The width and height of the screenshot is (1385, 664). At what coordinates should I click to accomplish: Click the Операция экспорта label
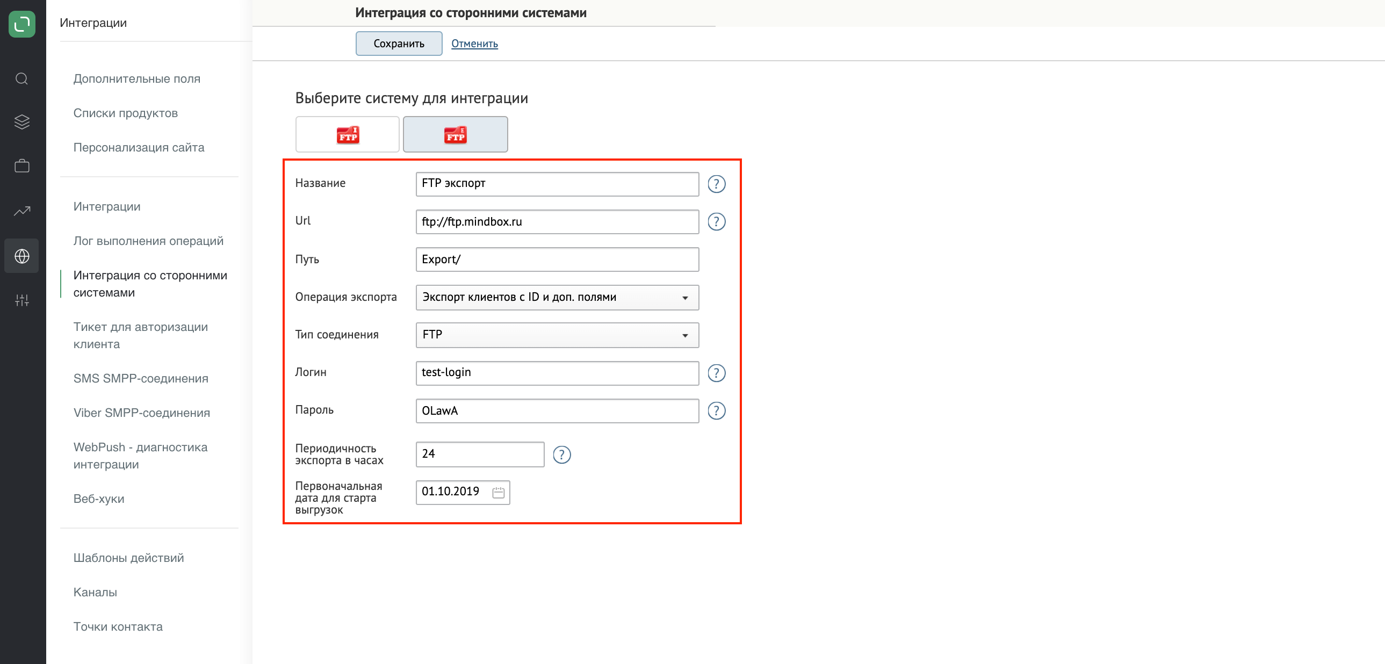pos(345,297)
